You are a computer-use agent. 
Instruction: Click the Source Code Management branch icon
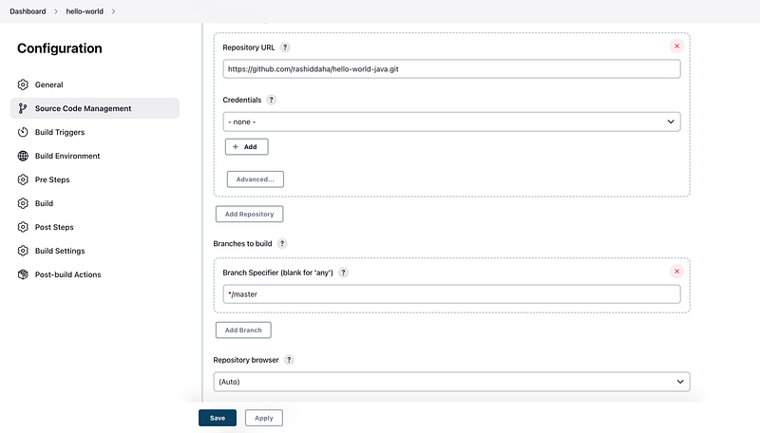[x=23, y=108]
